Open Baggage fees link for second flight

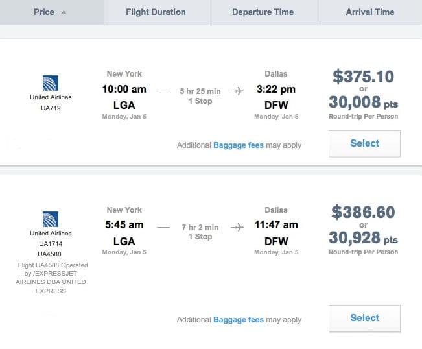coord(238,320)
